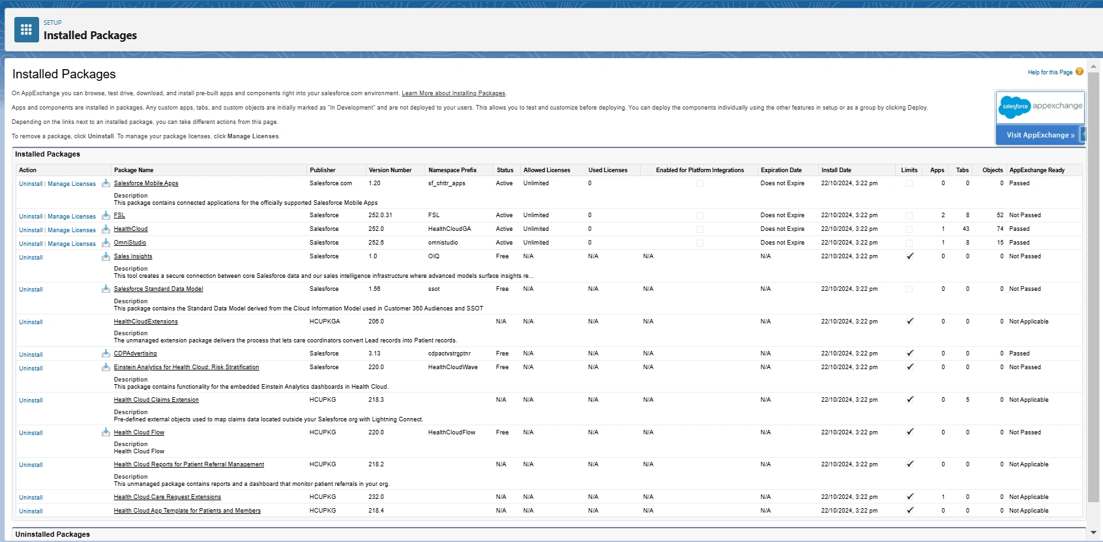Click the version number 252.0.31 cell
The height and width of the screenshot is (542, 1103).
(x=381, y=215)
